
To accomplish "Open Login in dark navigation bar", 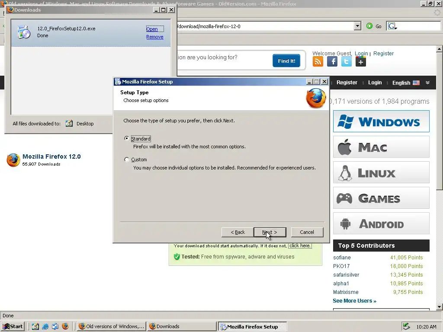I will (x=375, y=83).
